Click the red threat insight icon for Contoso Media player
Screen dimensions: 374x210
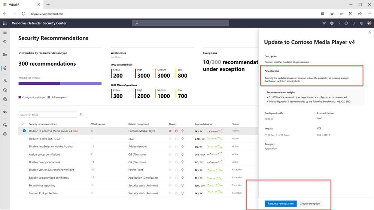pyautogui.click(x=170, y=131)
